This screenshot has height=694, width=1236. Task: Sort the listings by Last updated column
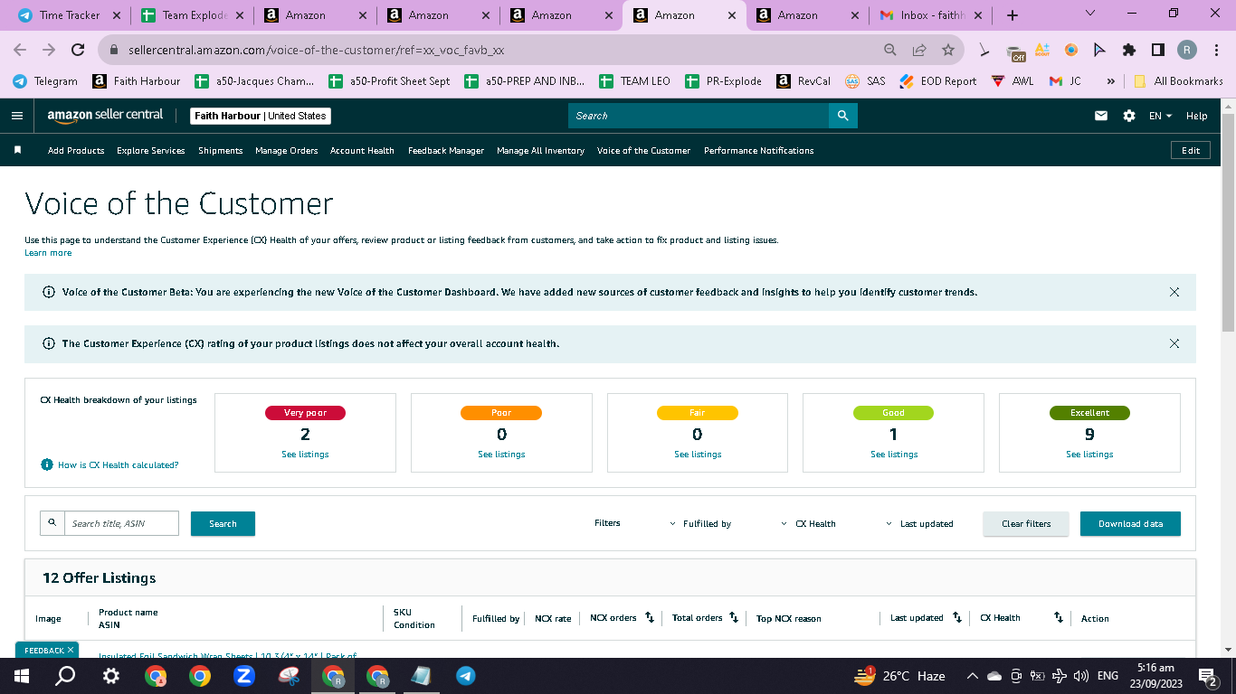957,618
